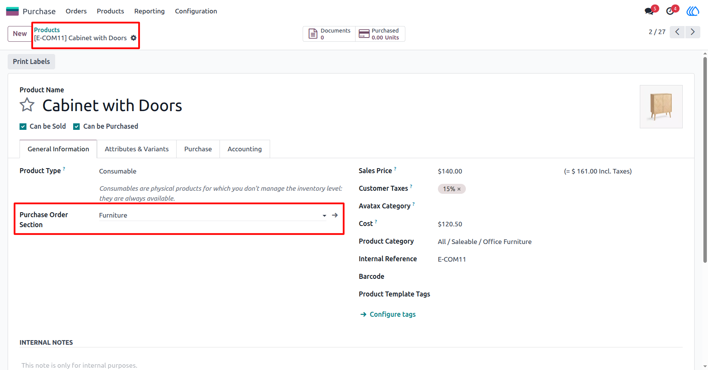Open the activities clock icon
Image resolution: width=708 pixels, height=370 pixels.
click(670, 11)
